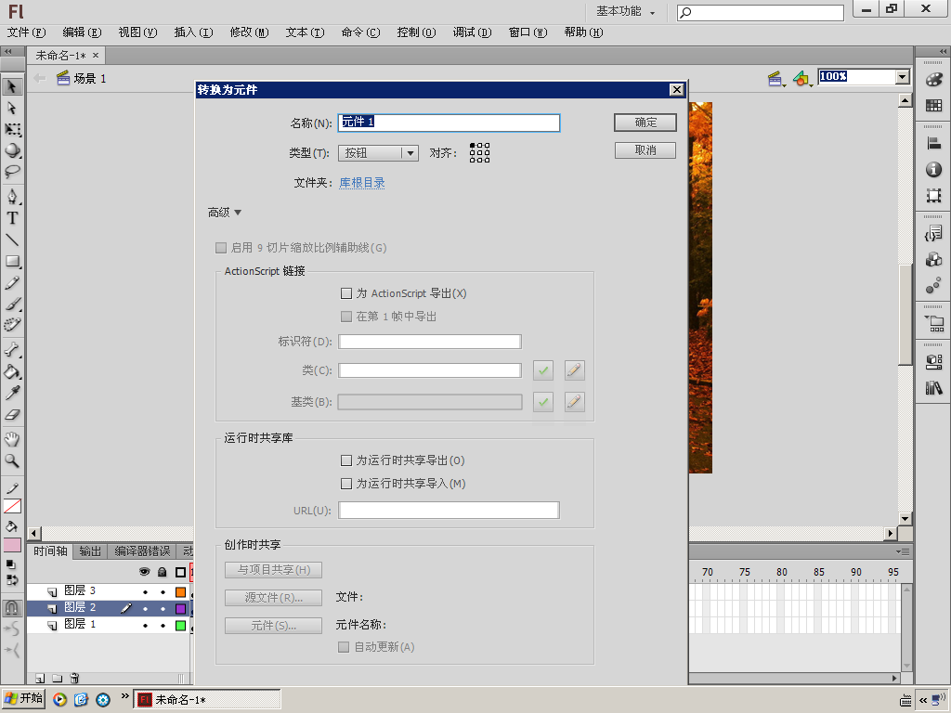Viewport: 951px width, 713px height.
Task: Click eye column header in timeline
Action: (144, 572)
